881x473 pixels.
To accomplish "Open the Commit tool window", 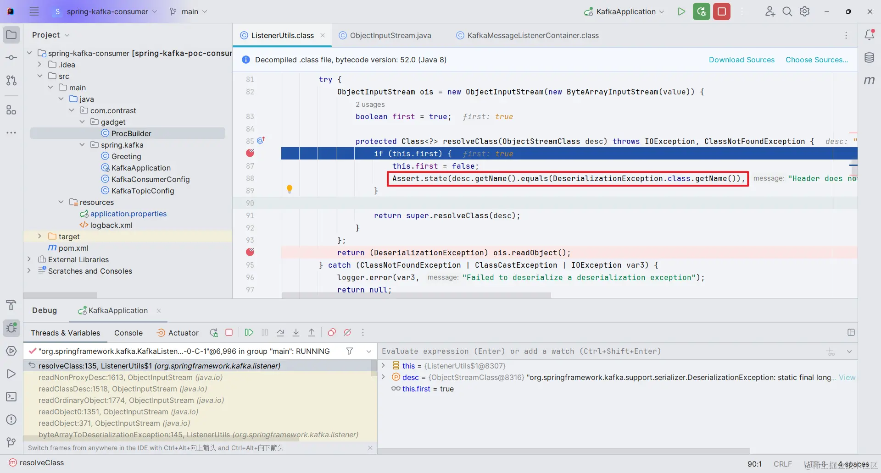I will [11, 58].
